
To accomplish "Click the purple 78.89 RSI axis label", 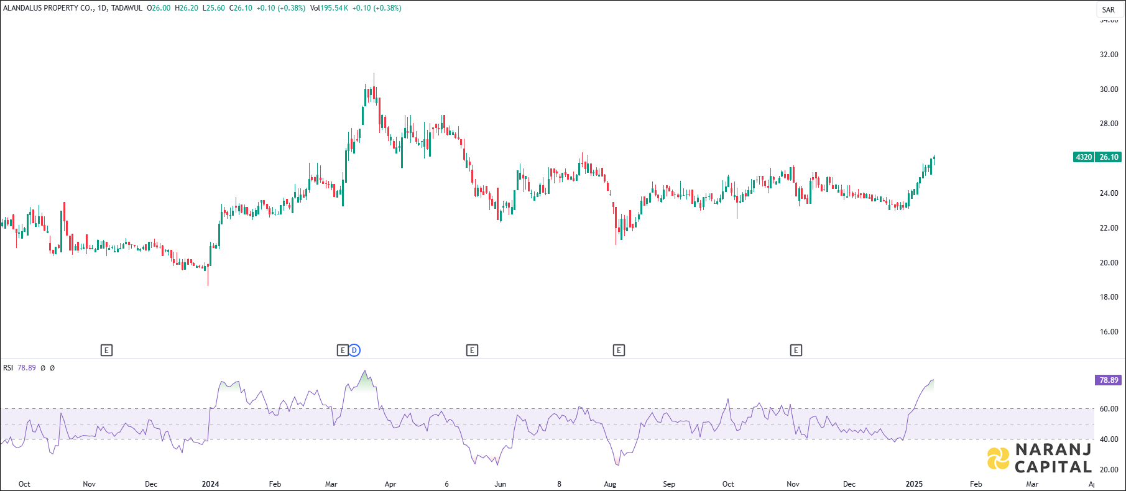I will 1109,380.
